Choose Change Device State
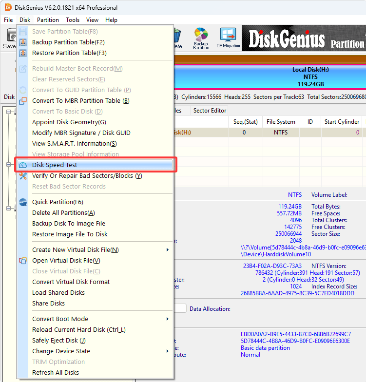The height and width of the screenshot is (382, 366). click(x=96, y=351)
